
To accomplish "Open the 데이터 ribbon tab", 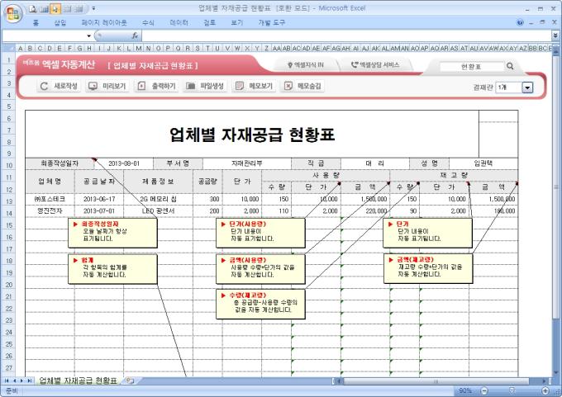I will click(179, 22).
